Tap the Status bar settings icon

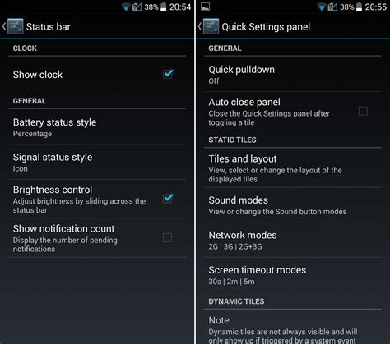16,26
